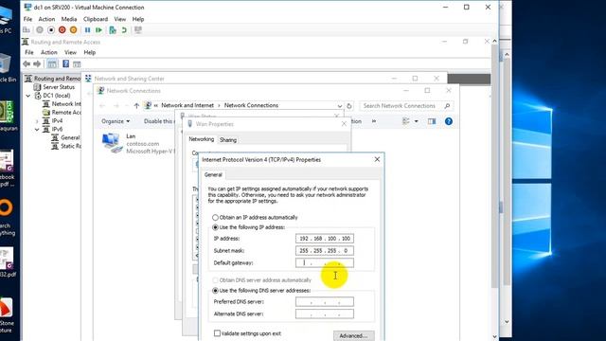Select Network Interfaces tree node
Screen dimensions: 606x341
tap(66, 104)
